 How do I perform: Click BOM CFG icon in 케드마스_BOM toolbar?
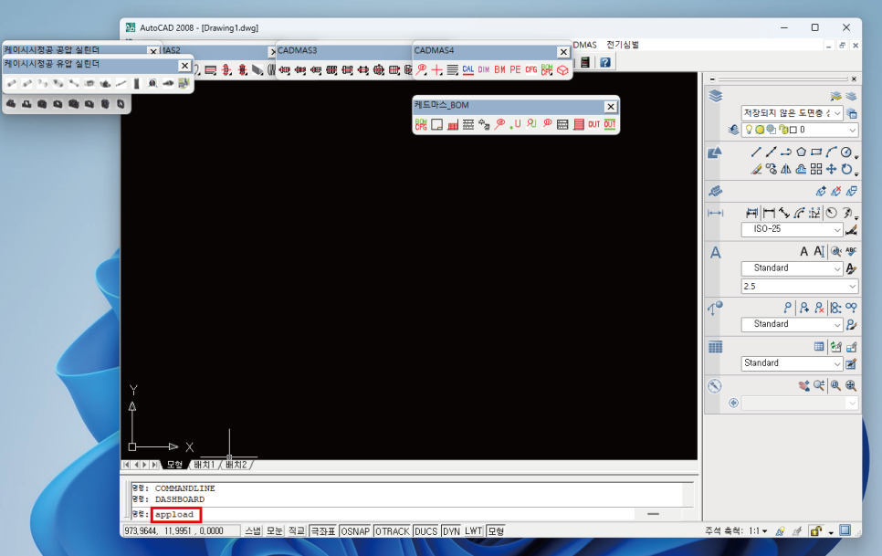click(421, 124)
